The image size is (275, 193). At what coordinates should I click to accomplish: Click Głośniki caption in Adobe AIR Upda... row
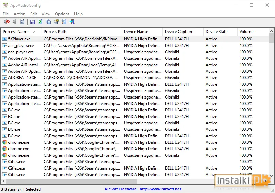click(172, 71)
